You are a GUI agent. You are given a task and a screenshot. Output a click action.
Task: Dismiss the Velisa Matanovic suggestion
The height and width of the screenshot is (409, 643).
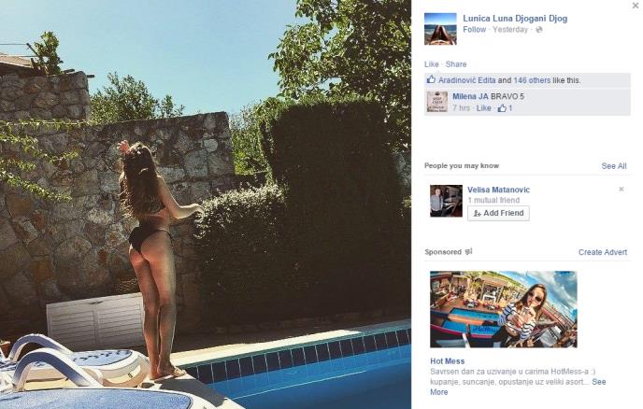(622, 189)
